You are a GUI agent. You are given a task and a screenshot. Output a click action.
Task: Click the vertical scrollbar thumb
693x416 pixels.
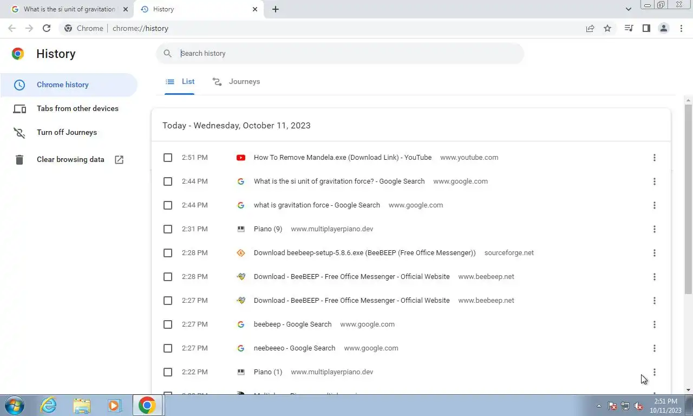pos(688,199)
